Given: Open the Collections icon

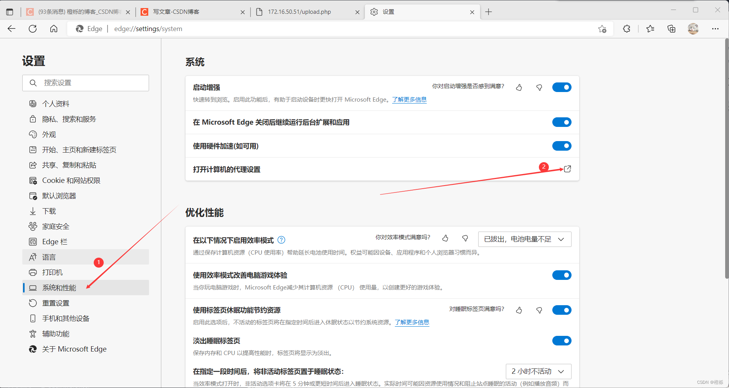Looking at the screenshot, I should click(x=671, y=29).
